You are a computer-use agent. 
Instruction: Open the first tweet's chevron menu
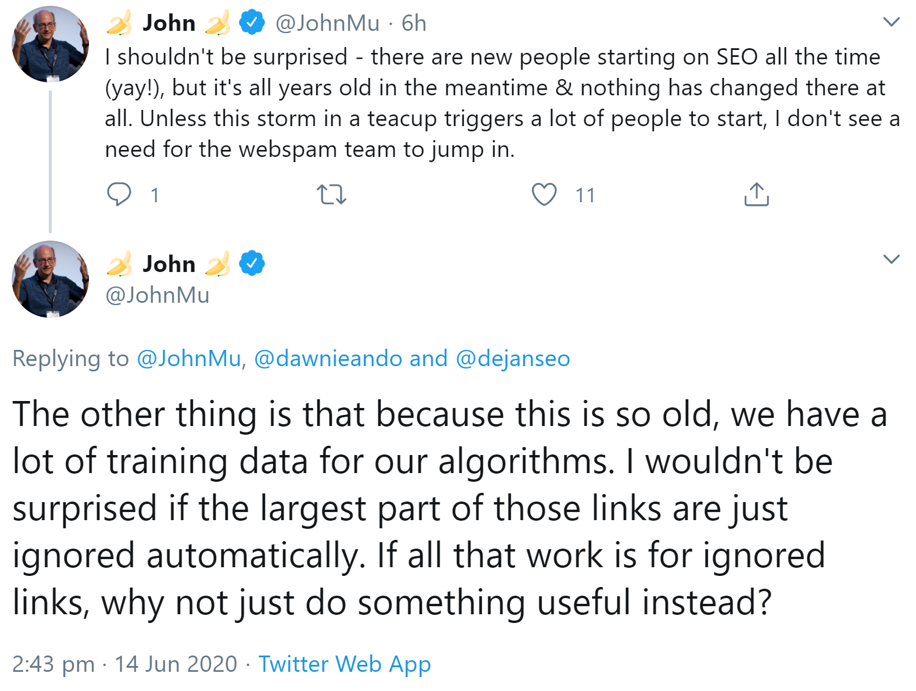891,23
